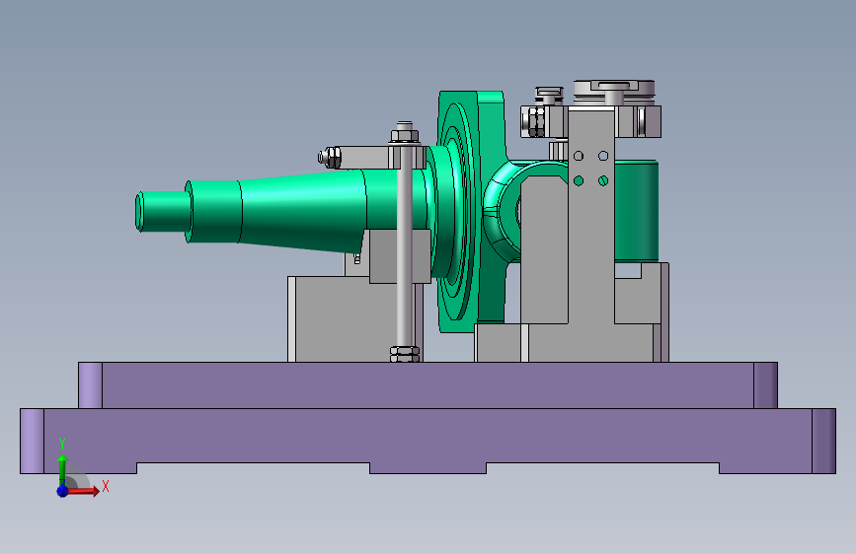856x554 pixels.
Task: Click the green Y axis arrow of triad
Action: (x=62, y=469)
